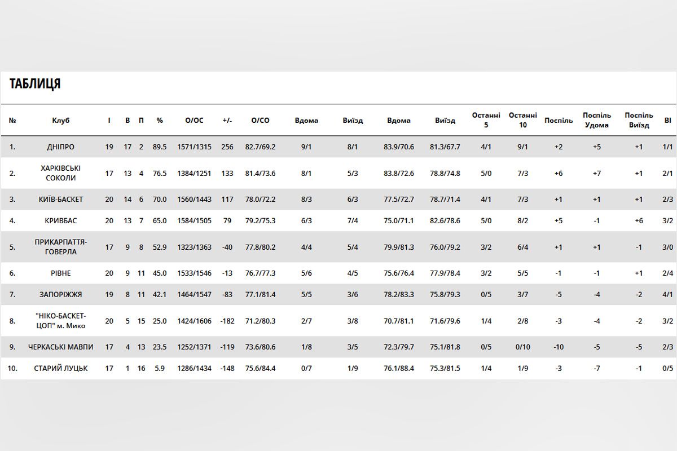Click the № column header
Screen dimensions: 677x451
pyautogui.click(x=12, y=121)
